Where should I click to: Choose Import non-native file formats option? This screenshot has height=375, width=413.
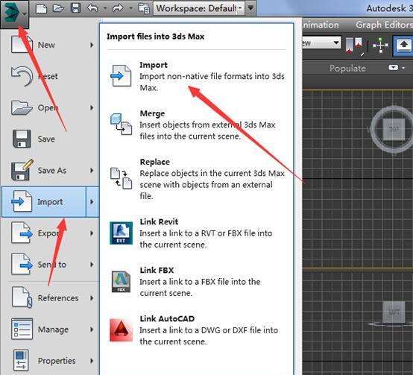[197, 76]
